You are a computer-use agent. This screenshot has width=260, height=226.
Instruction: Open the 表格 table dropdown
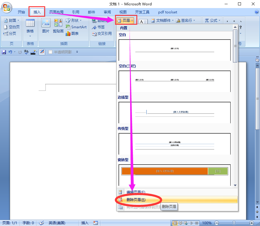pyautogui.click(x=30, y=28)
